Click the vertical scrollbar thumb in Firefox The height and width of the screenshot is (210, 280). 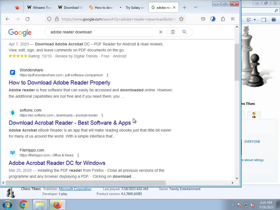tap(237, 62)
